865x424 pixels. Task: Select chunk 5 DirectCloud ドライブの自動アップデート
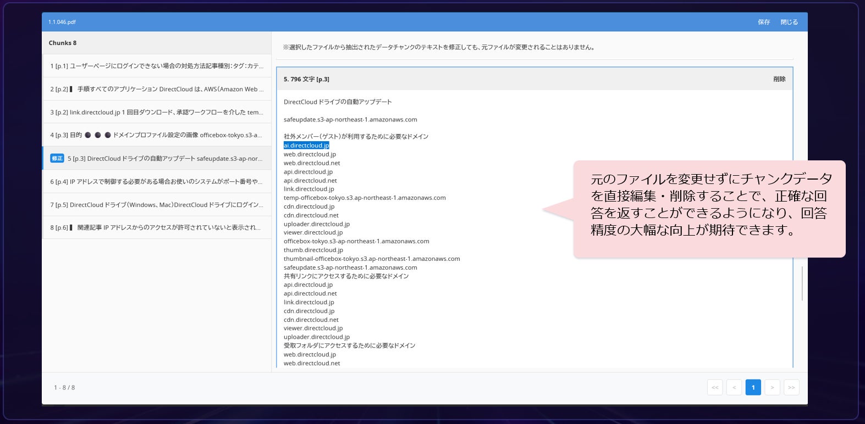(x=157, y=158)
